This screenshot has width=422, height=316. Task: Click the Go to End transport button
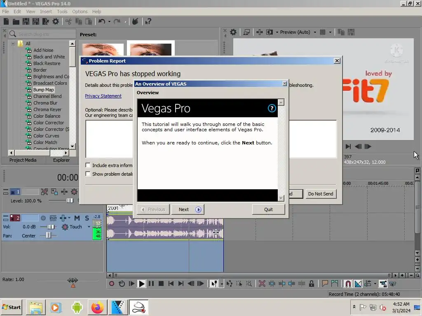pyautogui.click(x=181, y=283)
